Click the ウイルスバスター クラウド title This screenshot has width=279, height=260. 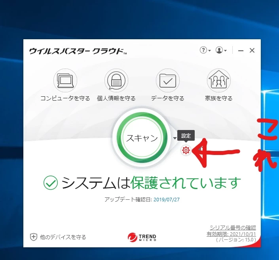(x=78, y=51)
